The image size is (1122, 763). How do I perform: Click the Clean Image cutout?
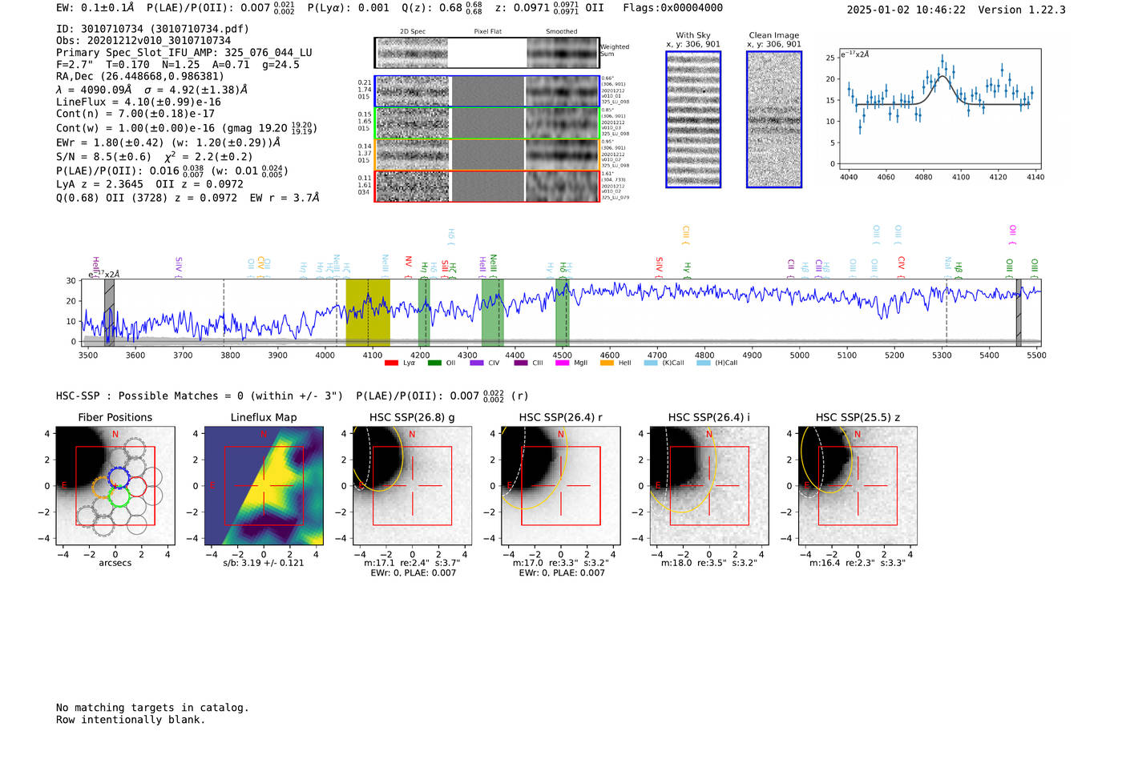click(x=774, y=119)
